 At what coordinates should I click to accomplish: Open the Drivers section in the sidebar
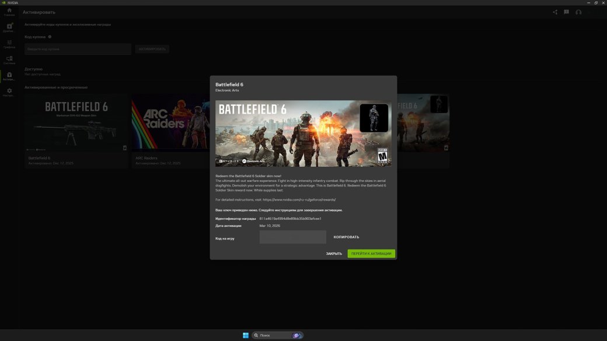[9, 28]
